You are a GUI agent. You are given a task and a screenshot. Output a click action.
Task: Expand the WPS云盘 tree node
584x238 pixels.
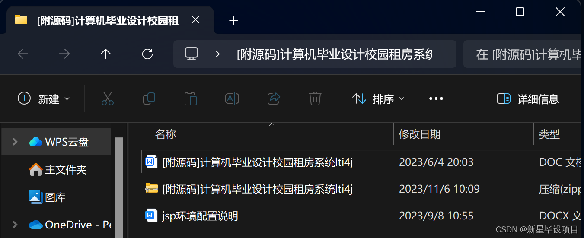pos(15,142)
